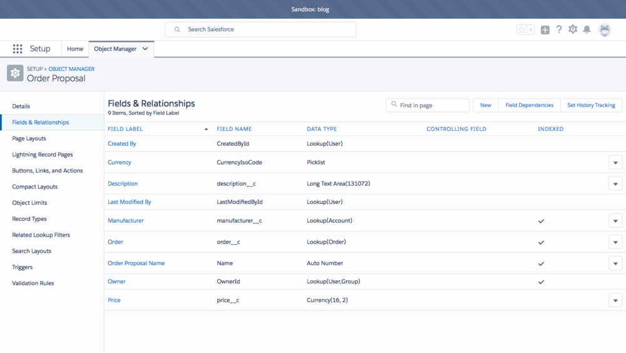Viewport: 626px width, 353px height.
Task: Click the Favorites star icon
Action: coord(521,30)
